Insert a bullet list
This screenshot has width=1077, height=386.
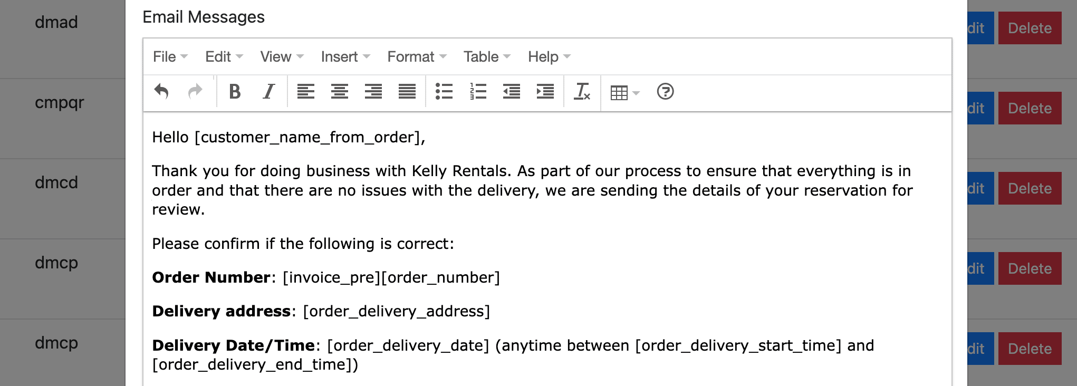point(444,92)
